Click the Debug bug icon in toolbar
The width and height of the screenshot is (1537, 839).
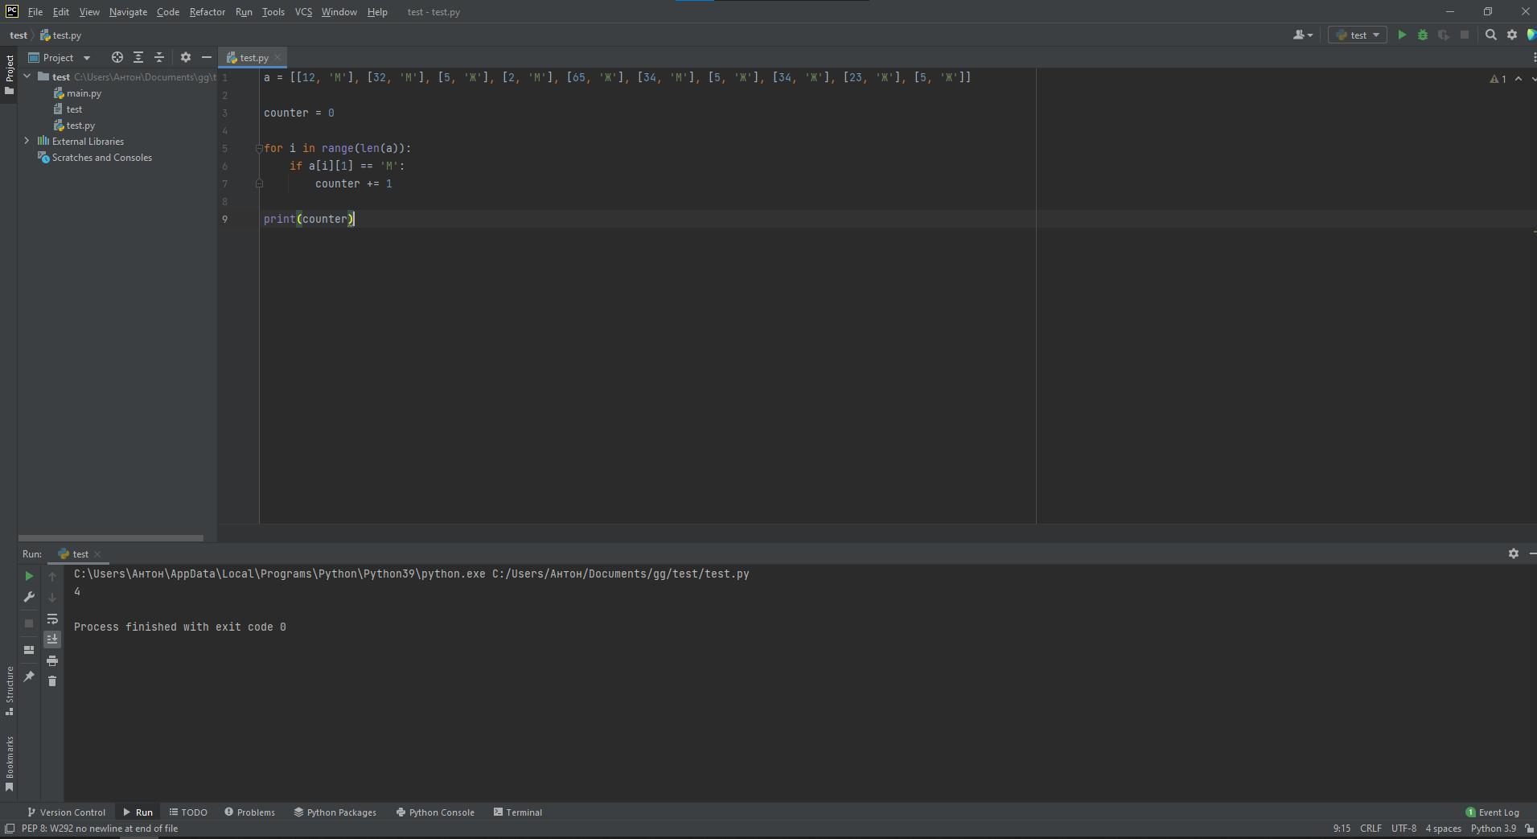[1423, 35]
